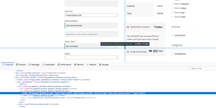Click the comment bubble beside Maria on Cap
The width and height of the screenshot is (216, 108).
point(173,12)
